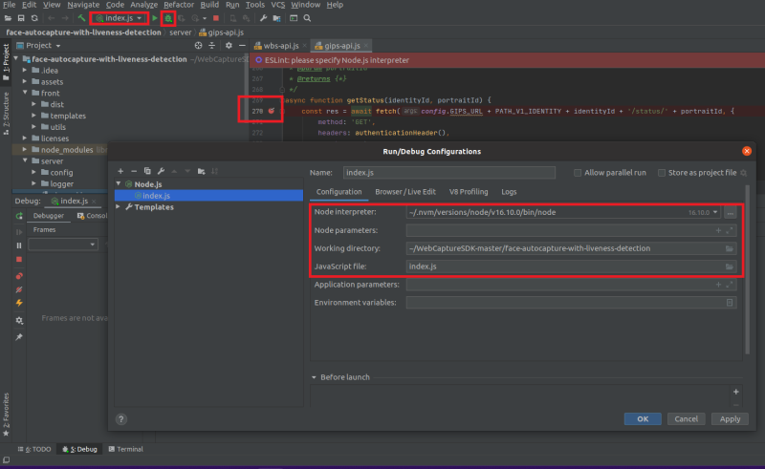Click the green Run button in toolbar
The height and width of the screenshot is (469, 765).
point(155,18)
